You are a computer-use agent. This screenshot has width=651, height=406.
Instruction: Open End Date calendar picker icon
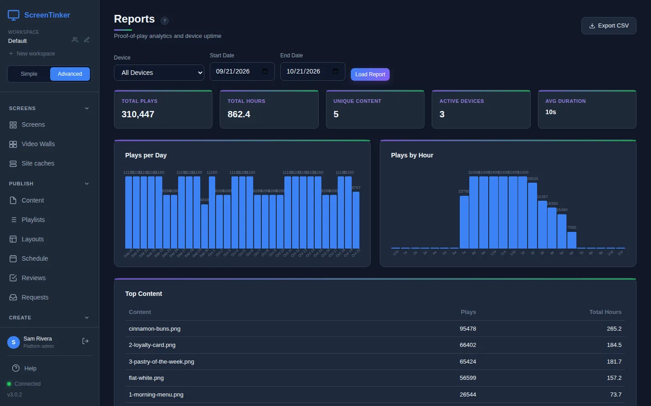click(335, 71)
